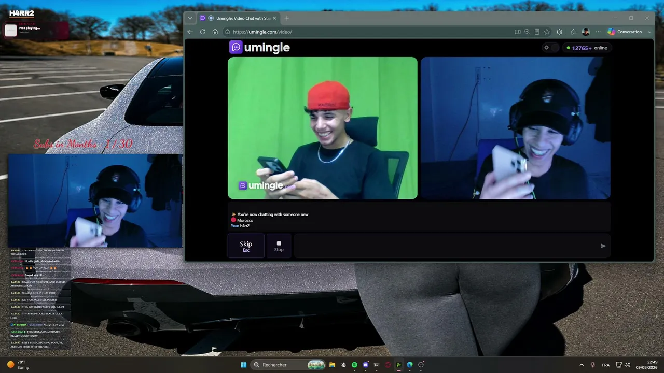Select the Umingle Video Chat tab
The width and height of the screenshot is (664, 373).
(239, 18)
